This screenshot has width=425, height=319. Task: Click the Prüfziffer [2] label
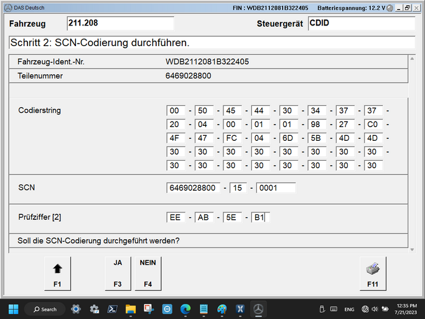coord(40,217)
